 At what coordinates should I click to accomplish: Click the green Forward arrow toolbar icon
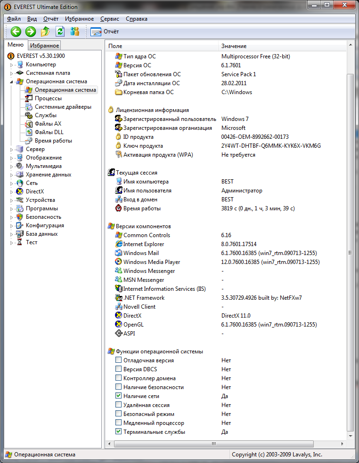pyautogui.click(x=31, y=32)
